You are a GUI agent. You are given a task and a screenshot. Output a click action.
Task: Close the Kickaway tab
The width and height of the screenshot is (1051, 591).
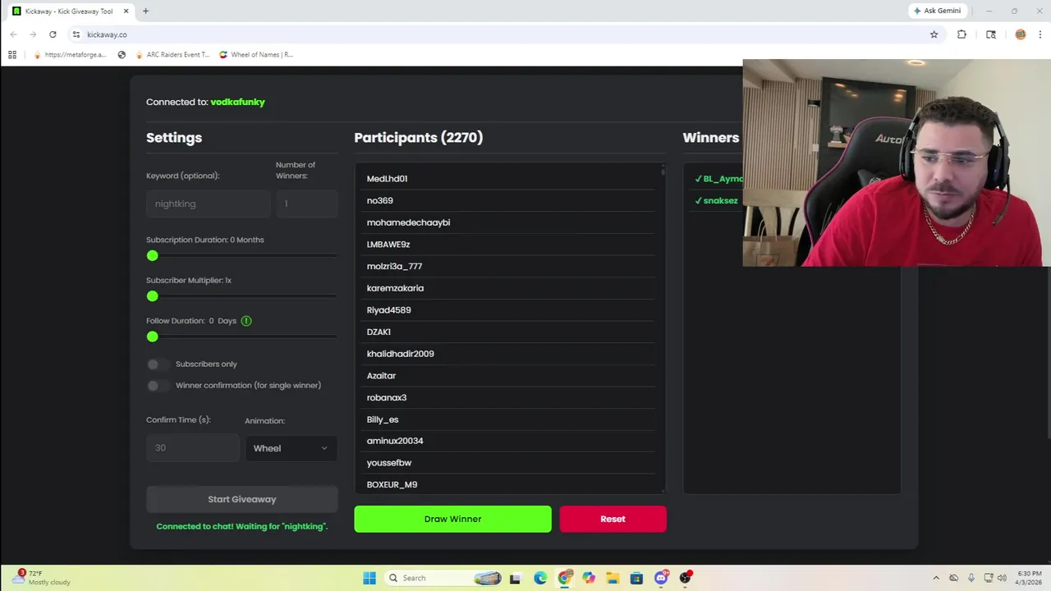tap(126, 11)
